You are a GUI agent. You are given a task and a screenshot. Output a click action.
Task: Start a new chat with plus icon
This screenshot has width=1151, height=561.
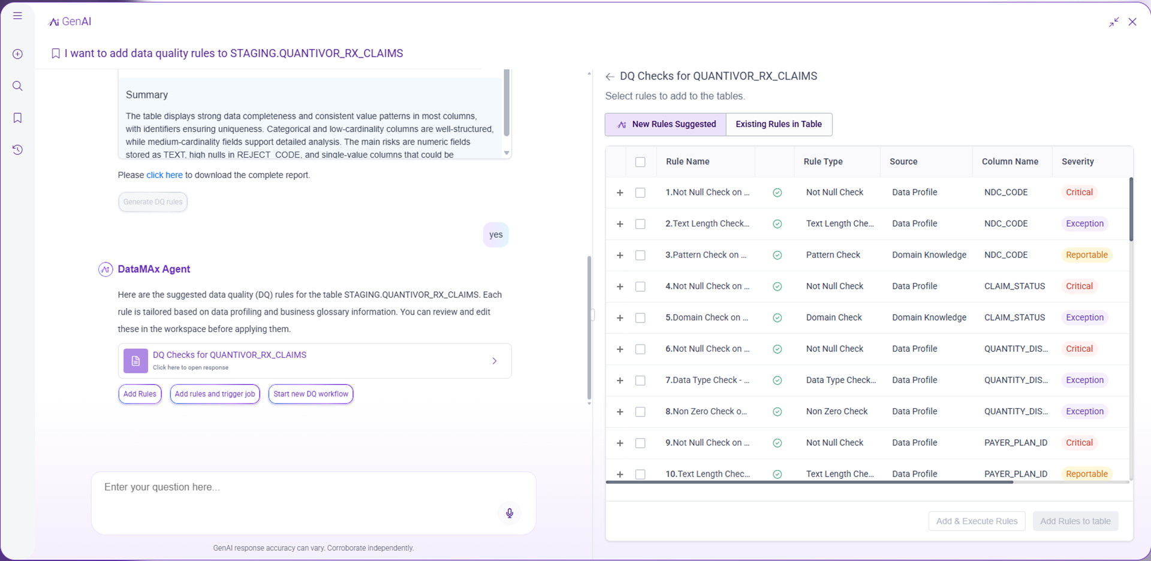17,54
